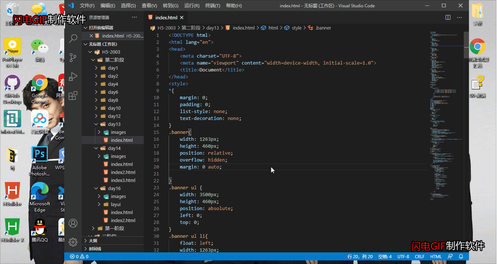Click the UTF-8 encoding status button

[x=403, y=256]
